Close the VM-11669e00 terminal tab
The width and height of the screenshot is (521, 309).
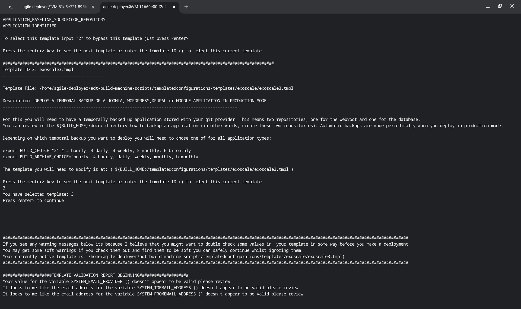tap(174, 7)
